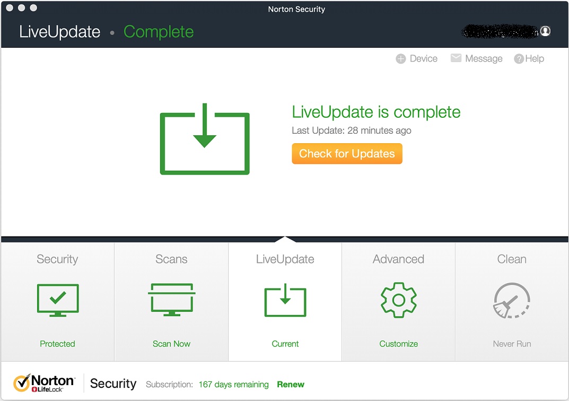Click the Last Update 28 minutes ago text
Screen dimensions: 569x401
pyautogui.click(x=351, y=130)
